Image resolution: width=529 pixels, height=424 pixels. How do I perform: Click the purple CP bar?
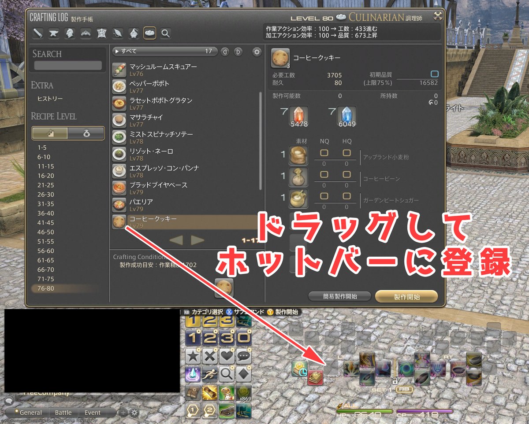click(x=425, y=411)
